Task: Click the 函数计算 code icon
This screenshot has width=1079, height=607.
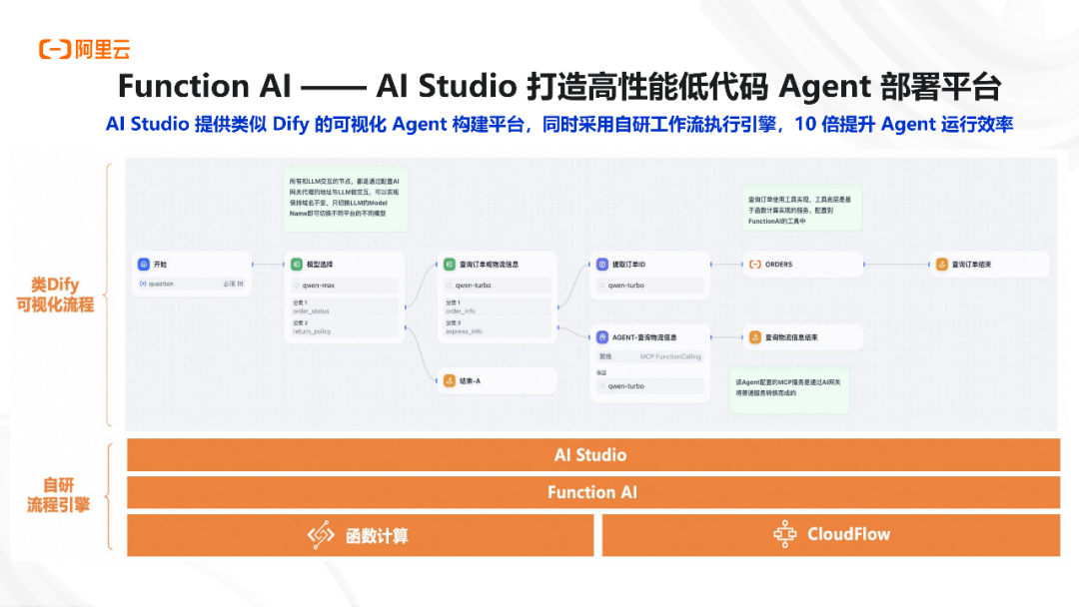Action: pyautogui.click(x=321, y=534)
